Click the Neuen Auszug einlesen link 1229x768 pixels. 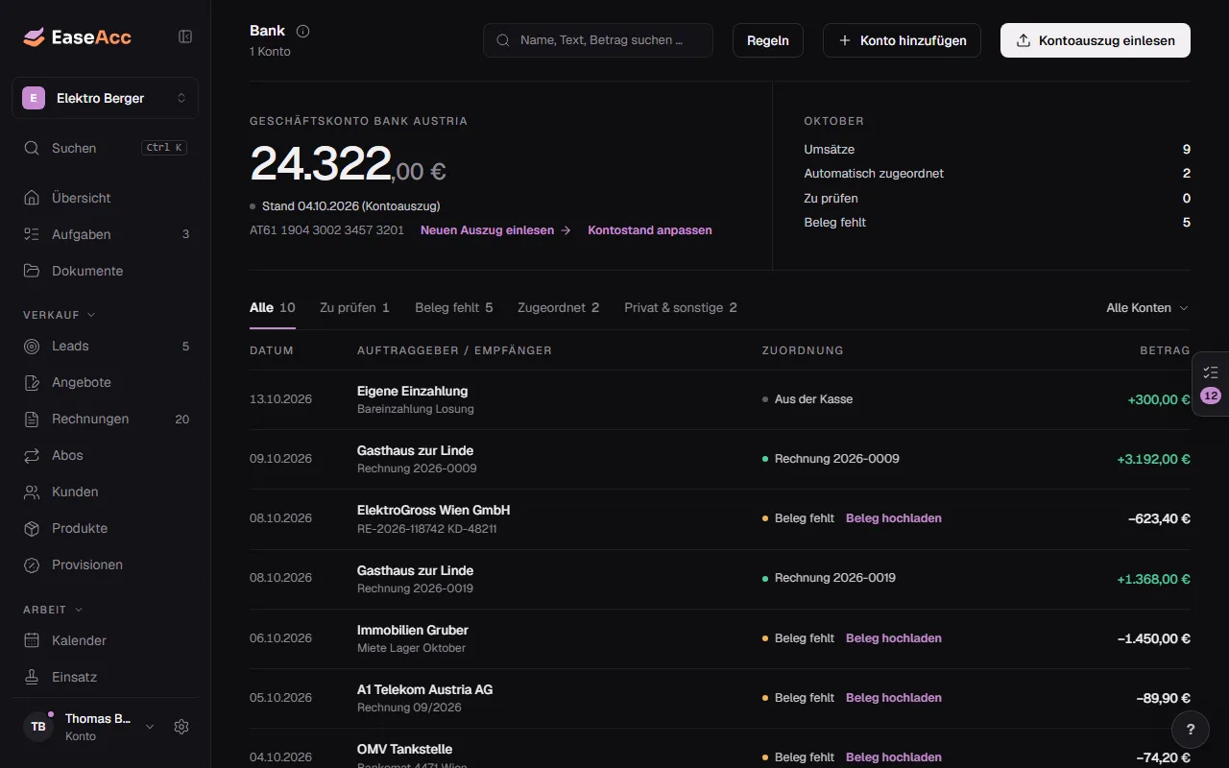[x=495, y=230]
